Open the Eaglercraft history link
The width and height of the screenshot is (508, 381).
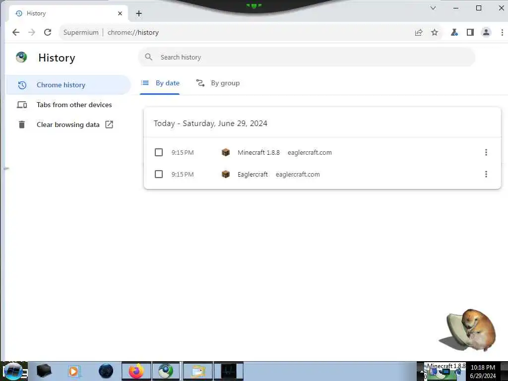click(x=253, y=174)
